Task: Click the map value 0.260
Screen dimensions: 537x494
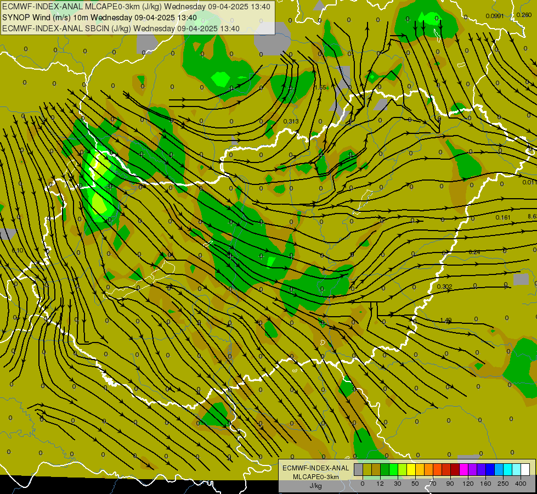Action: tap(524, 15)
